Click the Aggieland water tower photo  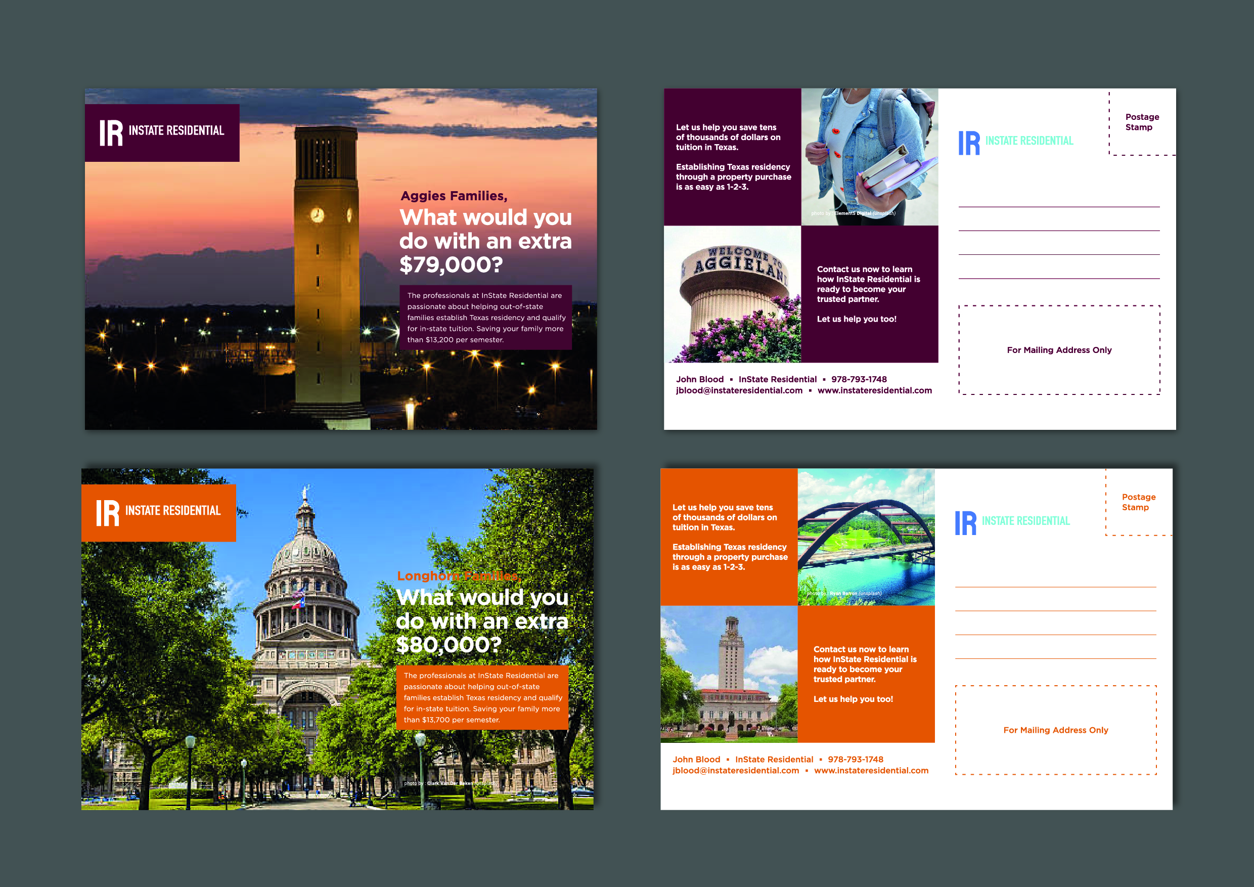(x=732, y=294)
